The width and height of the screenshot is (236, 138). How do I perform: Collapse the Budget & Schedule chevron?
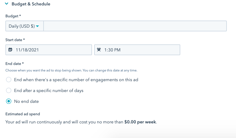tap(7, 4)
